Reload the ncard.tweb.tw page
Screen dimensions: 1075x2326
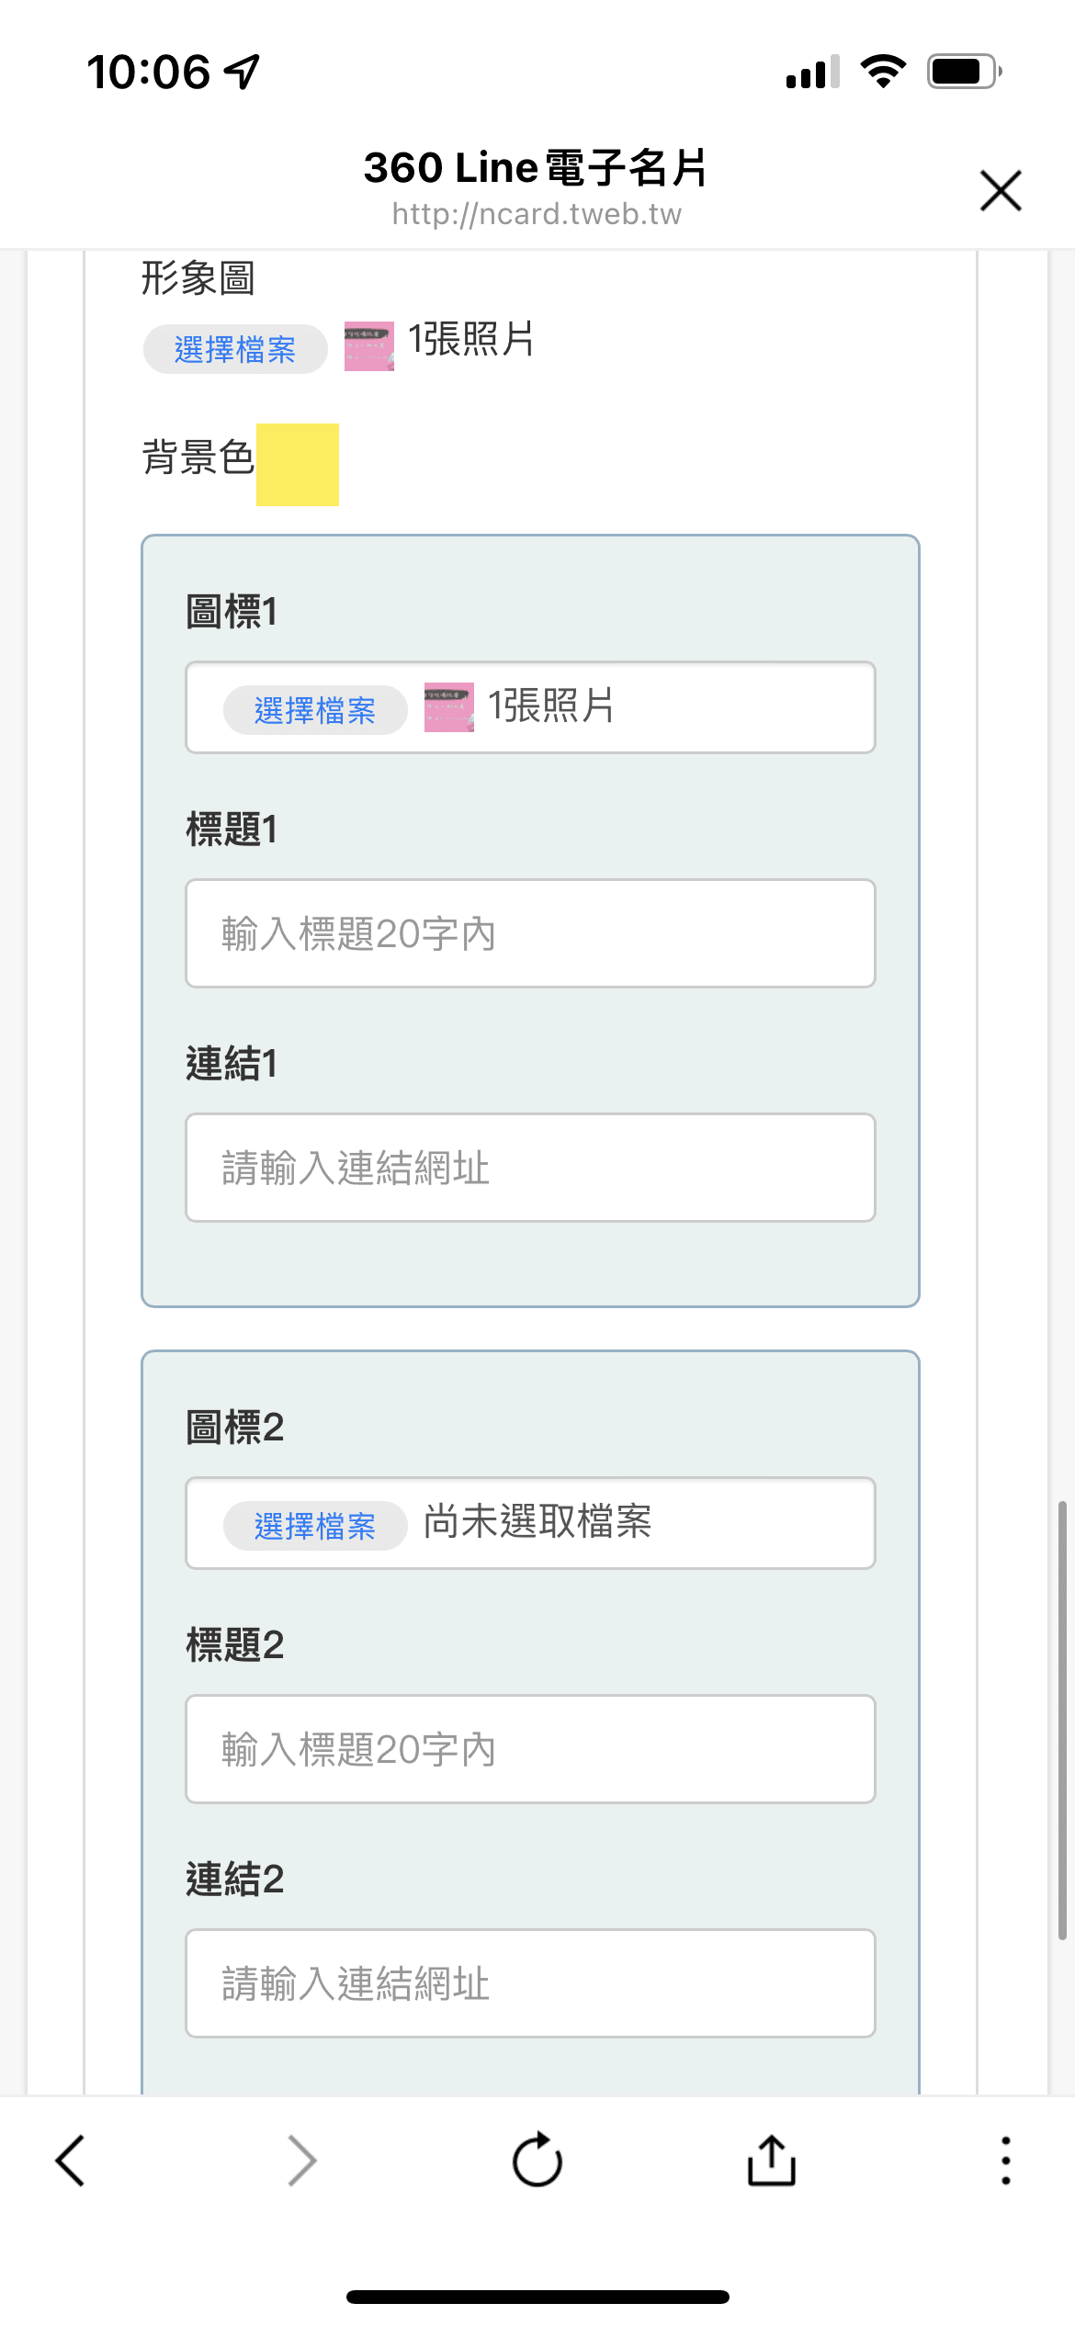(537, 2161)
